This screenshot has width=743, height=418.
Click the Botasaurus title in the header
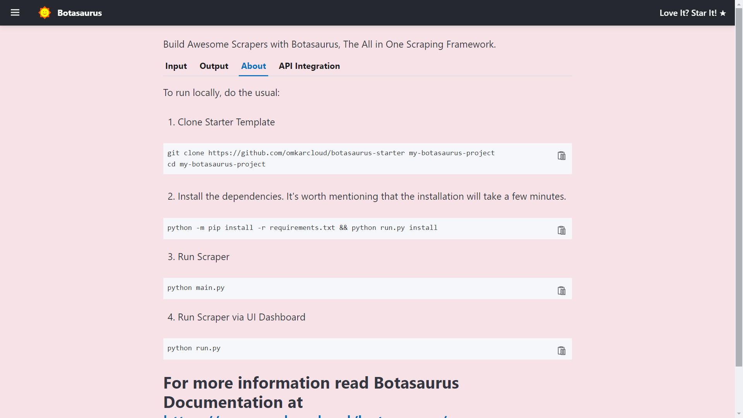(x=79, y=12)
